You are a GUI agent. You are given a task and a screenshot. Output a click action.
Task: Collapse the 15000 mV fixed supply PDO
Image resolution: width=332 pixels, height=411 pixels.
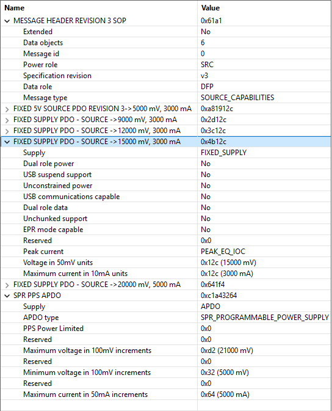(7, 142)
